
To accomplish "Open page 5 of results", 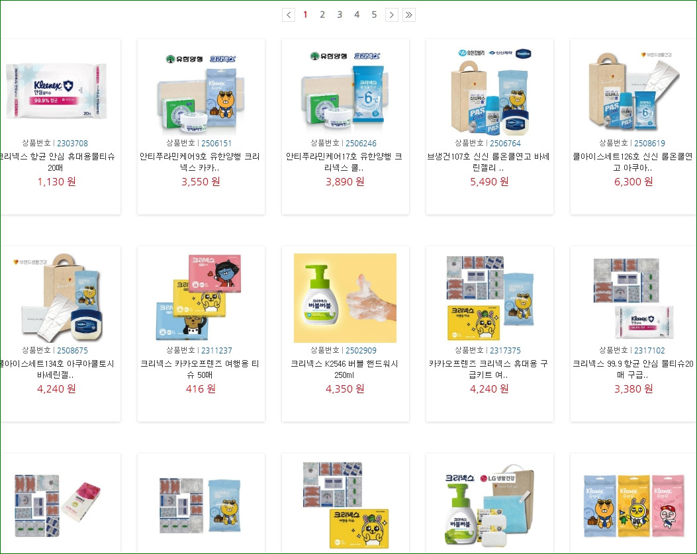I will tap(374, 15).
